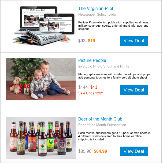Open the Picture People title link

(x=92, y=60)
